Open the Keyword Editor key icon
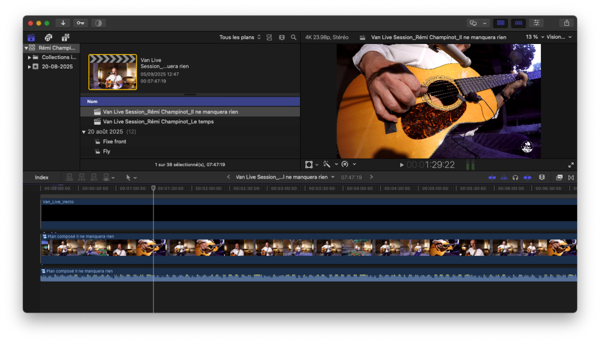This screenshot has width=600, height=343. click(80, 23)
